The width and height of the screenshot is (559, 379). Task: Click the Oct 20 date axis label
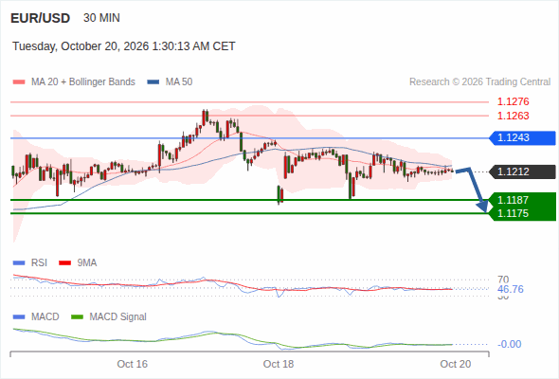tap(456, 364)
